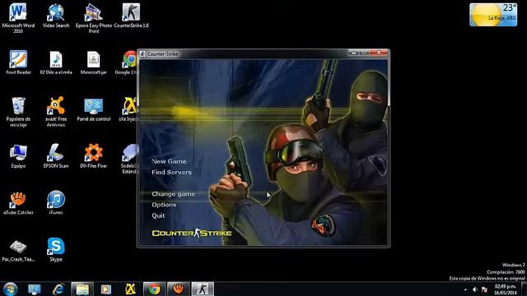Maximize the Counter-Strike window
The image size is (527, 296).
364,53
